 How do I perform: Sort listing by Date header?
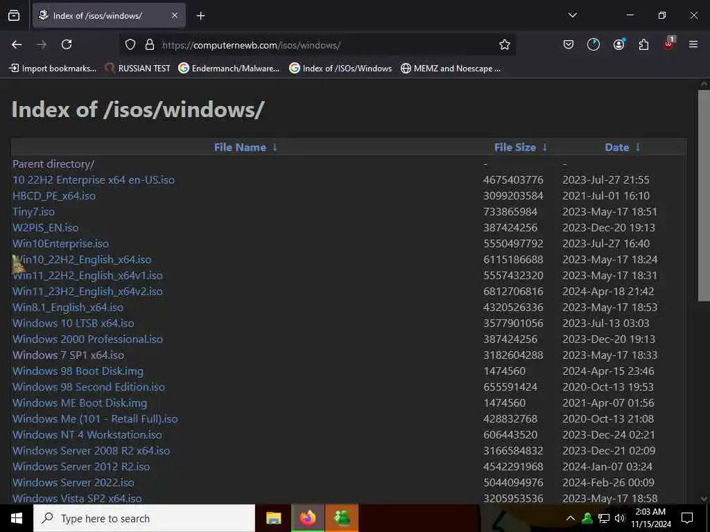(616, 148)
